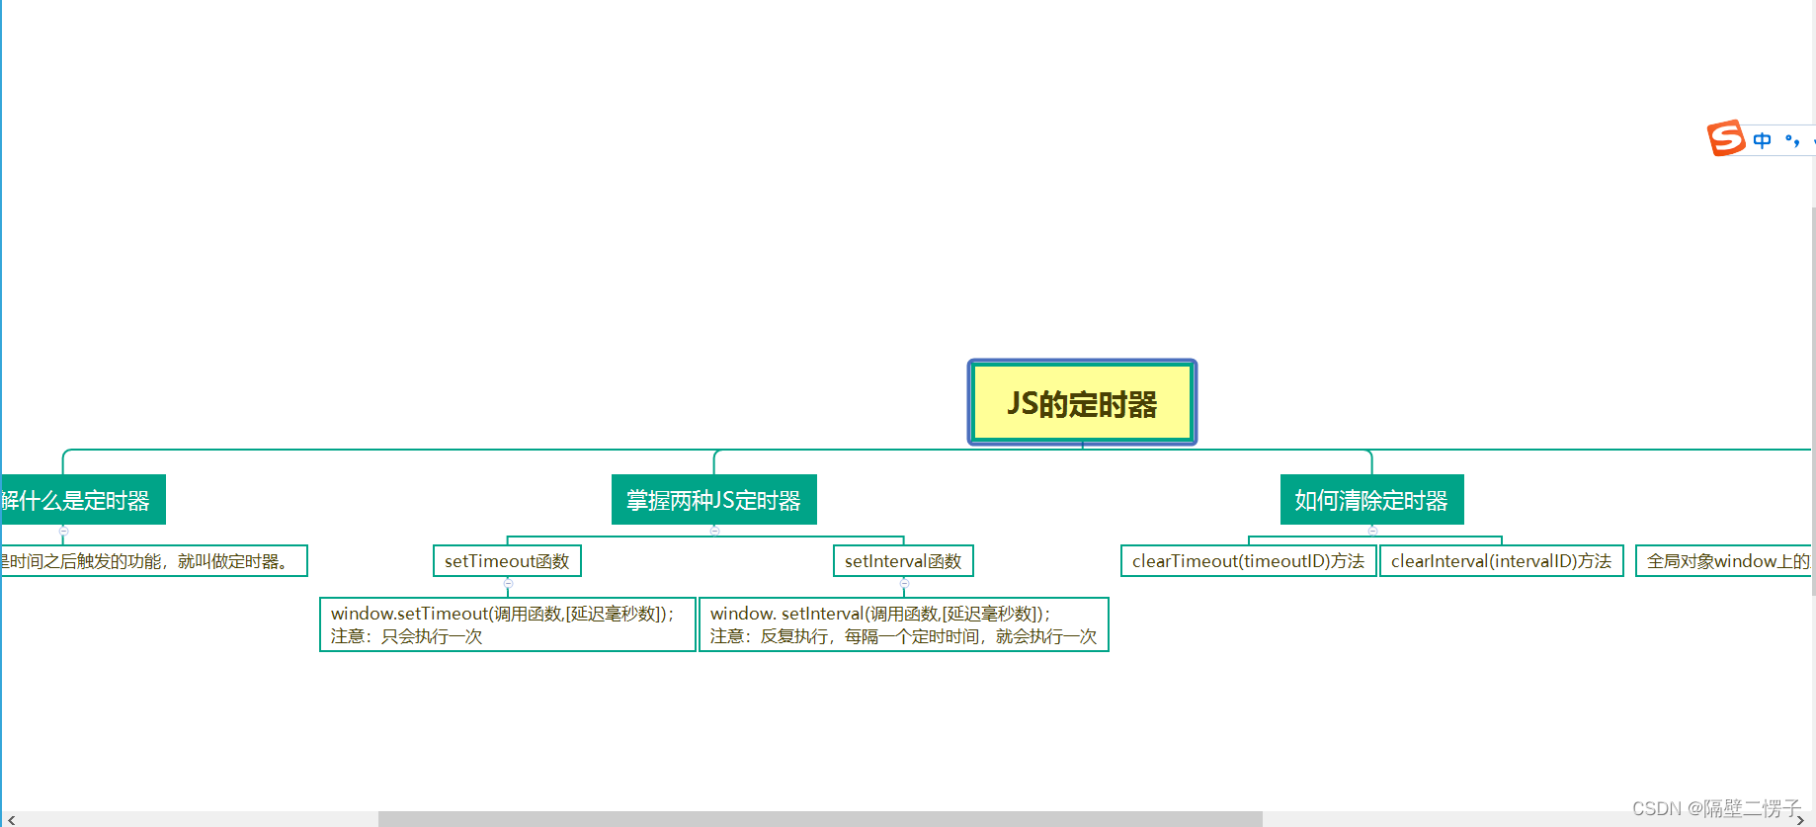The height and width of the screenshot is (827, 1816).
Task: Select the 解什么是定时器 branch node
Action: pyautogui.click(x=83, y=500)
